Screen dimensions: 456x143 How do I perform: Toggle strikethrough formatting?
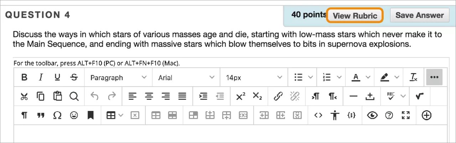coord(74,77)
